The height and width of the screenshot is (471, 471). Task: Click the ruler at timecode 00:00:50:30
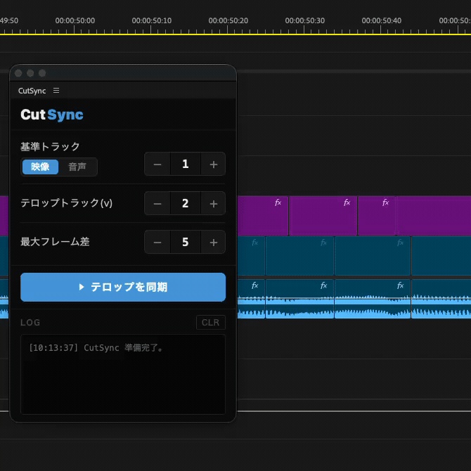coord(304,20)
